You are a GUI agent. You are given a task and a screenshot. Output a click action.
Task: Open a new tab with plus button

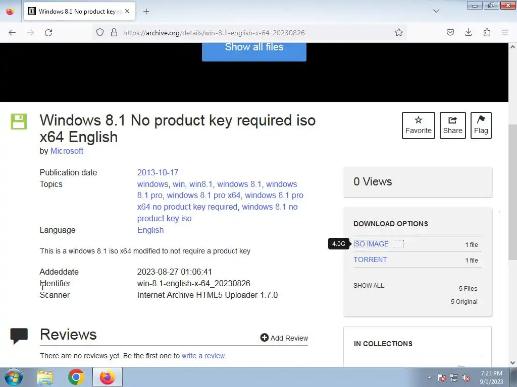click(146, 12)
